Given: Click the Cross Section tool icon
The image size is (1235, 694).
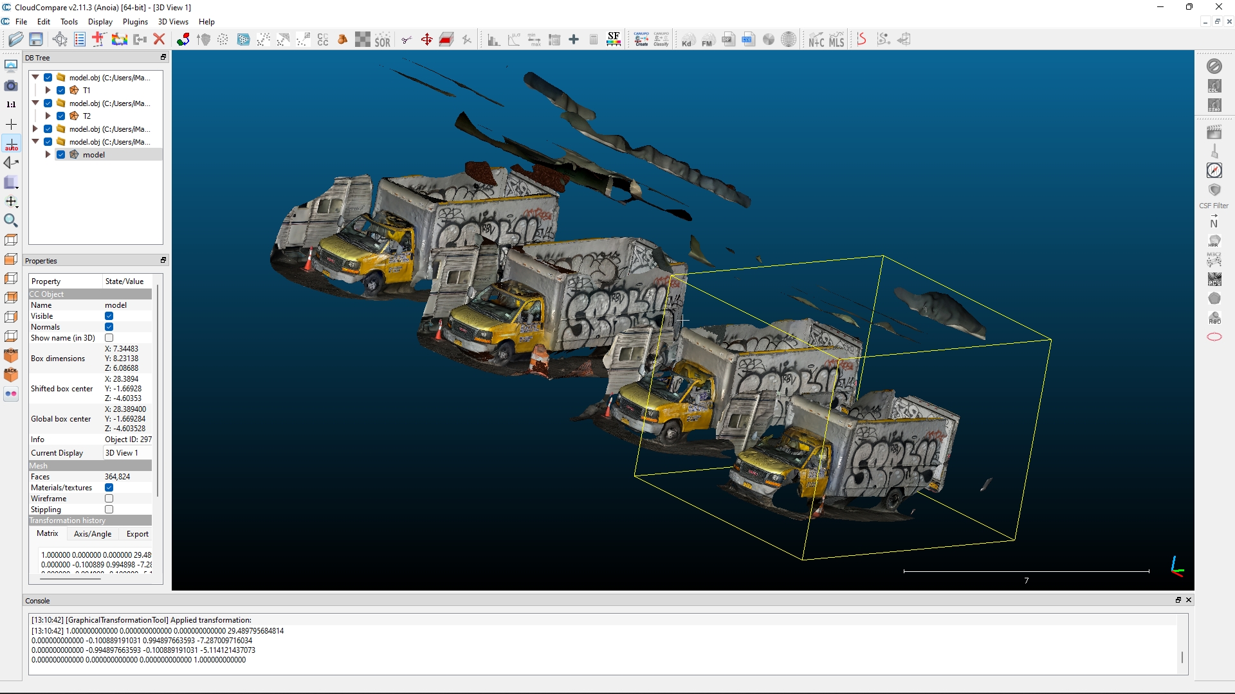Looking at the screenshot, I should click(x=446, y=39).
